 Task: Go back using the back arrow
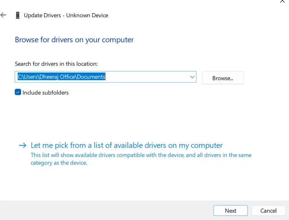(3, 15)
